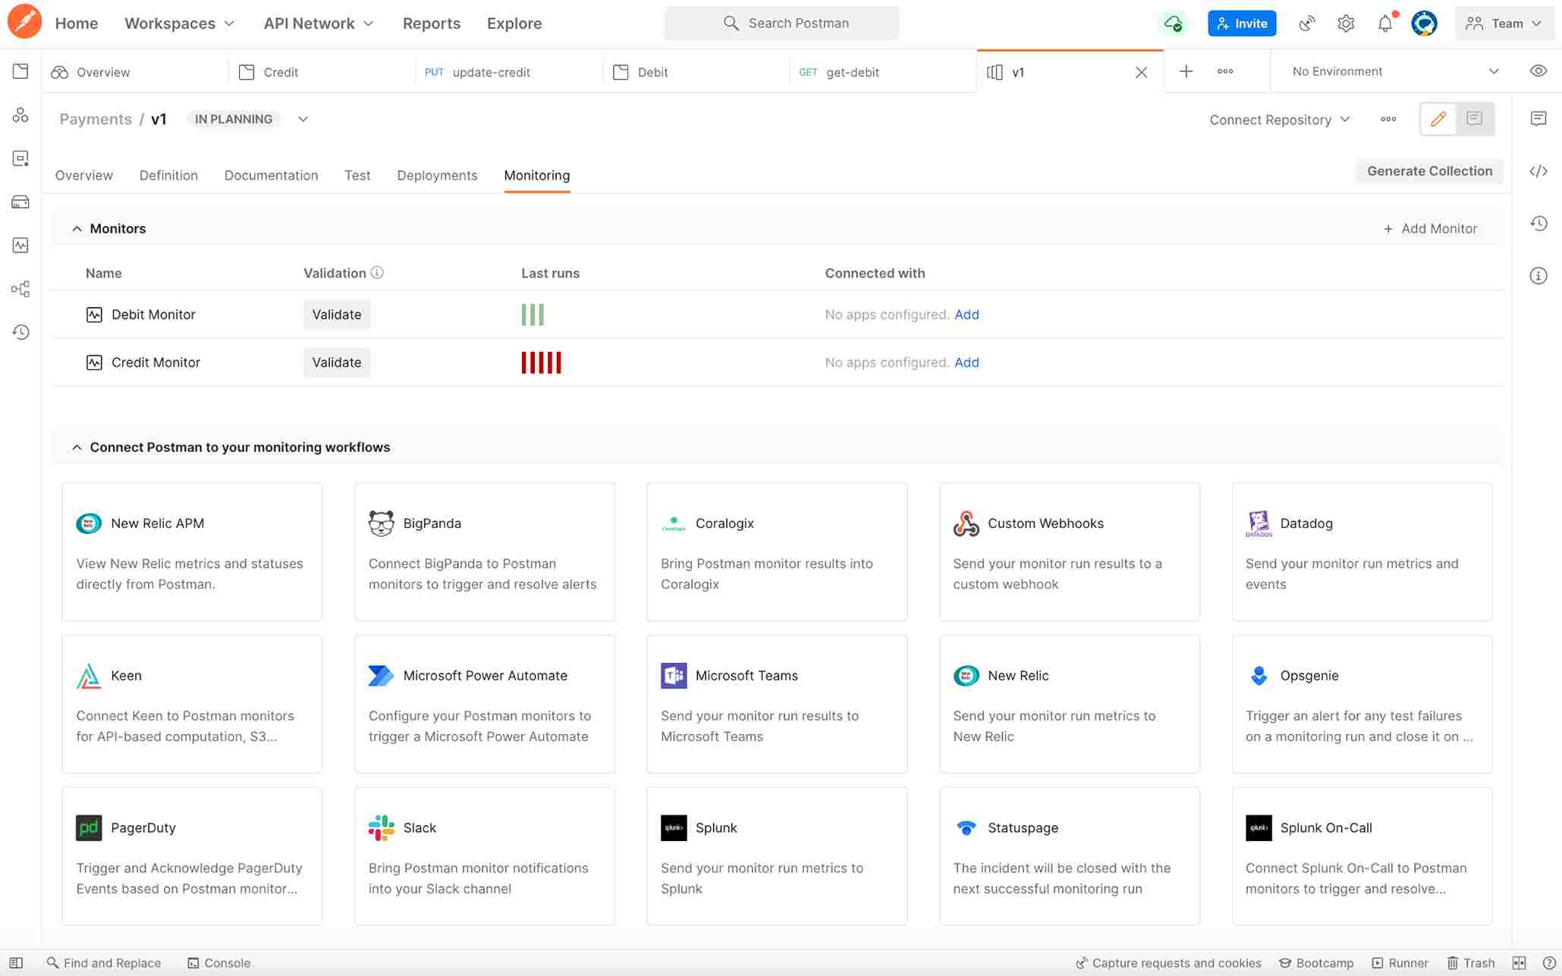Switch to the Deployments tab

[x=437, y=175]
